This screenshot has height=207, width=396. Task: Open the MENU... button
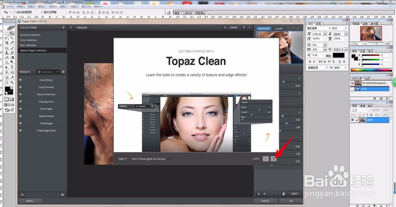pyautogui.click(x=30, y=201)
